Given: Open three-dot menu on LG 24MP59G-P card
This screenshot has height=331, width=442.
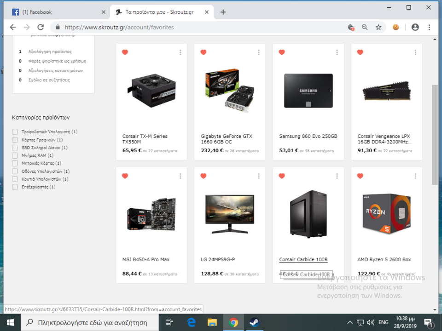Looking at the screenshot, I should click(x=258, y=176).
